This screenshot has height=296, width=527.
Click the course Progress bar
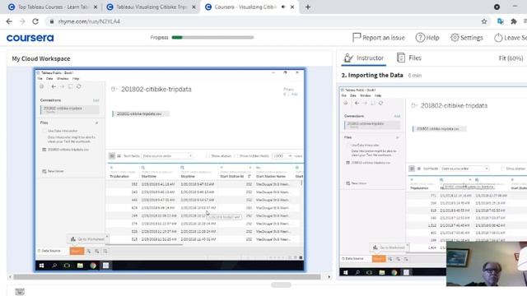point(212,38)
